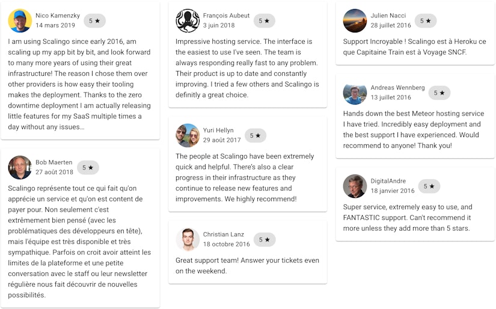Click Nico Kamenzky's profile avatar

coord(20,20)
